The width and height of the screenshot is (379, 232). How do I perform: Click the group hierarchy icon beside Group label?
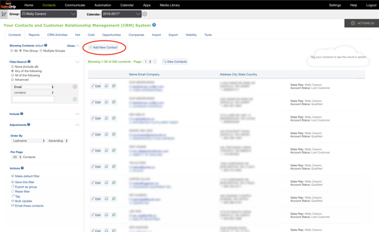(4, 14)
